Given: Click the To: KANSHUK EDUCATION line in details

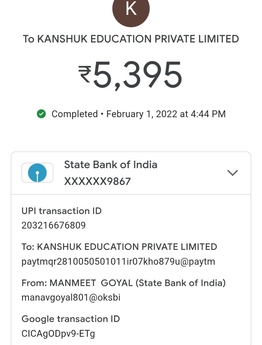Looking at the screenshot, I should coord(119,247).
